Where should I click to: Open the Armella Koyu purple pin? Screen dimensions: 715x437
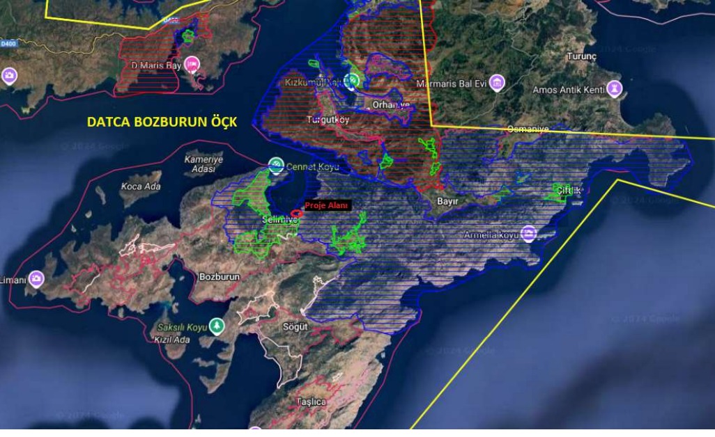[529, 233]
